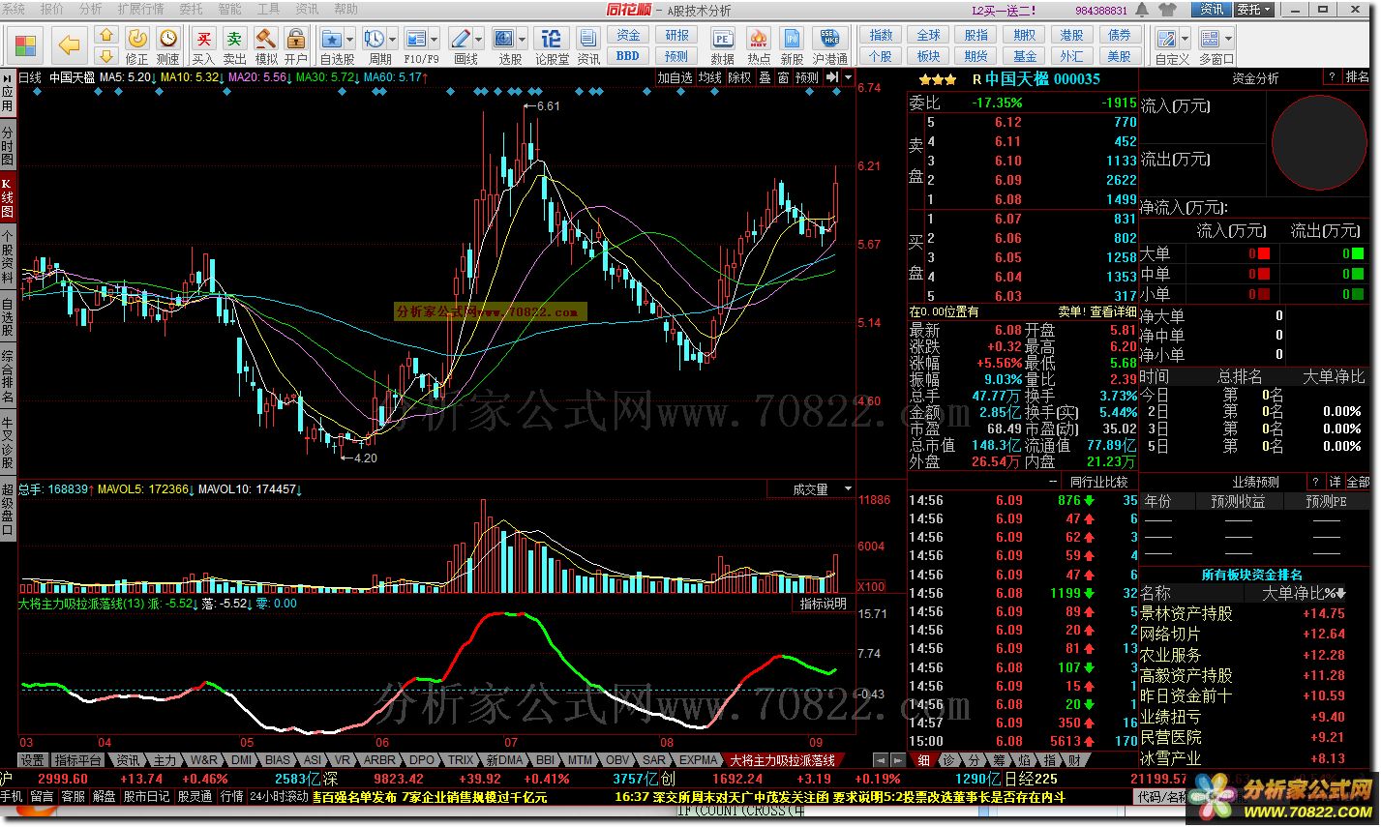Expand 自选股 dropdown arrow
This screenshot has height=827, width=1381.
pos(349,40)
